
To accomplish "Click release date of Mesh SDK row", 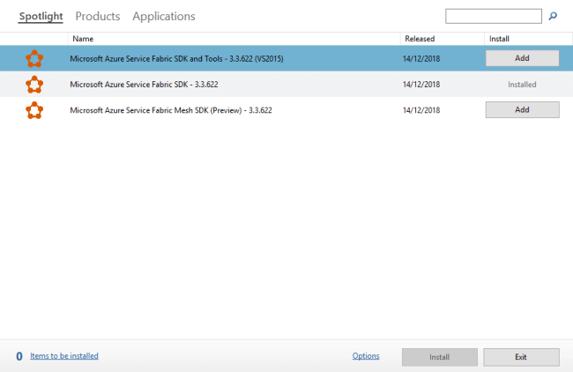I will tap(421, 110).
